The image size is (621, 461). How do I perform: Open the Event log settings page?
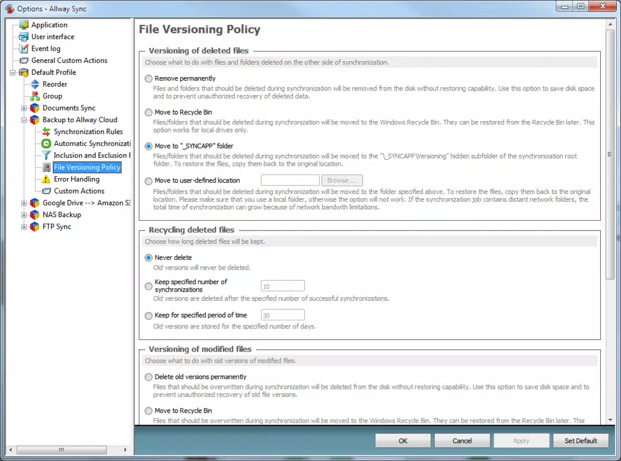click(x=46, y=48)
